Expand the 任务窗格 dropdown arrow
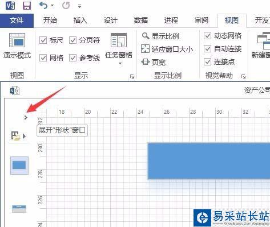The height and width of the screenshot is (227, 270). pos(120,63)
